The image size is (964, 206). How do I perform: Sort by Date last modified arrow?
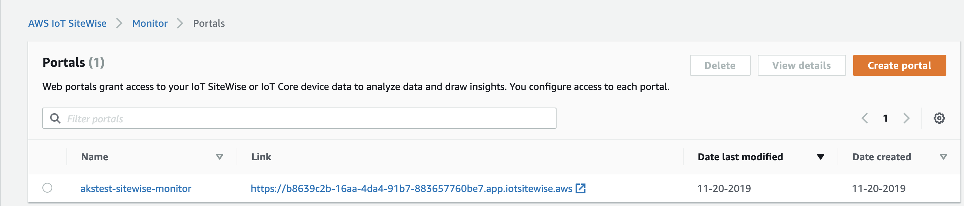coord(820,157)
